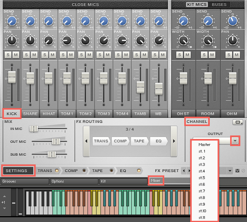This screenshot has height=222, width=247.
Task: Click the WB channel volume fader
Action: pyautogui.click(x=159, y=89)
